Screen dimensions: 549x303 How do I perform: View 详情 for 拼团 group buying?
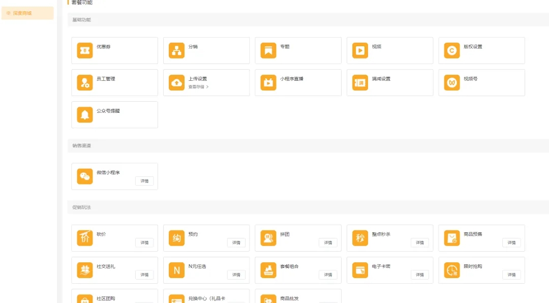coord(328,243)
